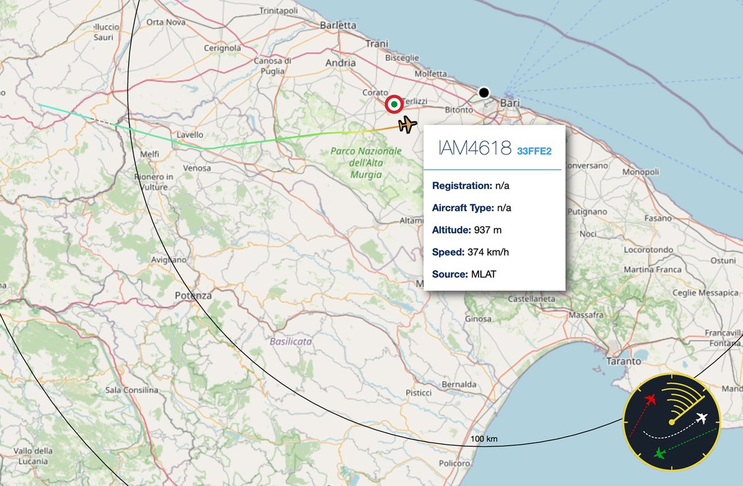
Task: Click the radar logo badge
Action: (x=672, y=421)
